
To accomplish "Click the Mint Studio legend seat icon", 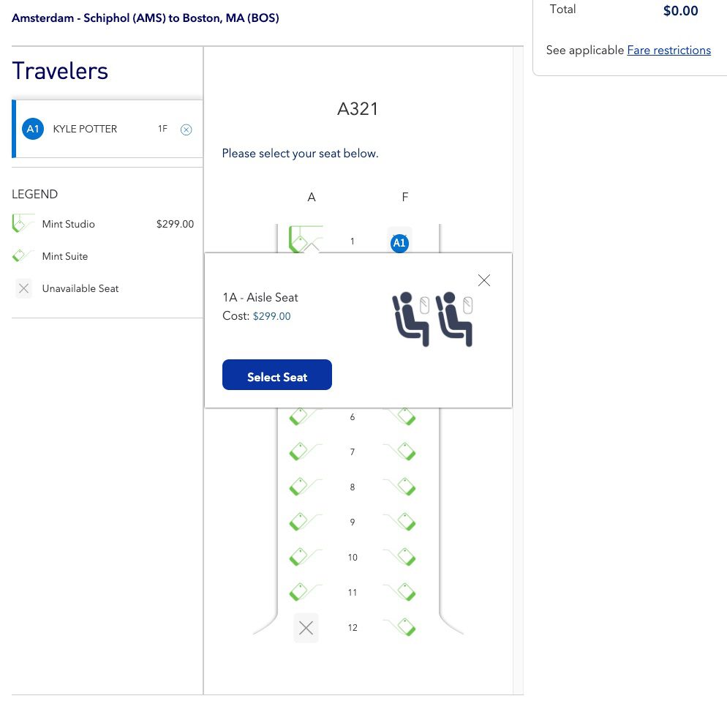I will (x=23, y=222).
